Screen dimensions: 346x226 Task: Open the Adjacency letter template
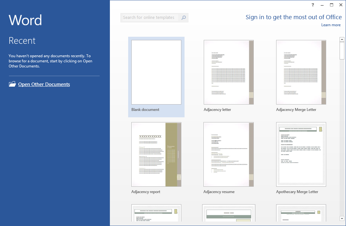pyautogui.click(x=228, y=72)
